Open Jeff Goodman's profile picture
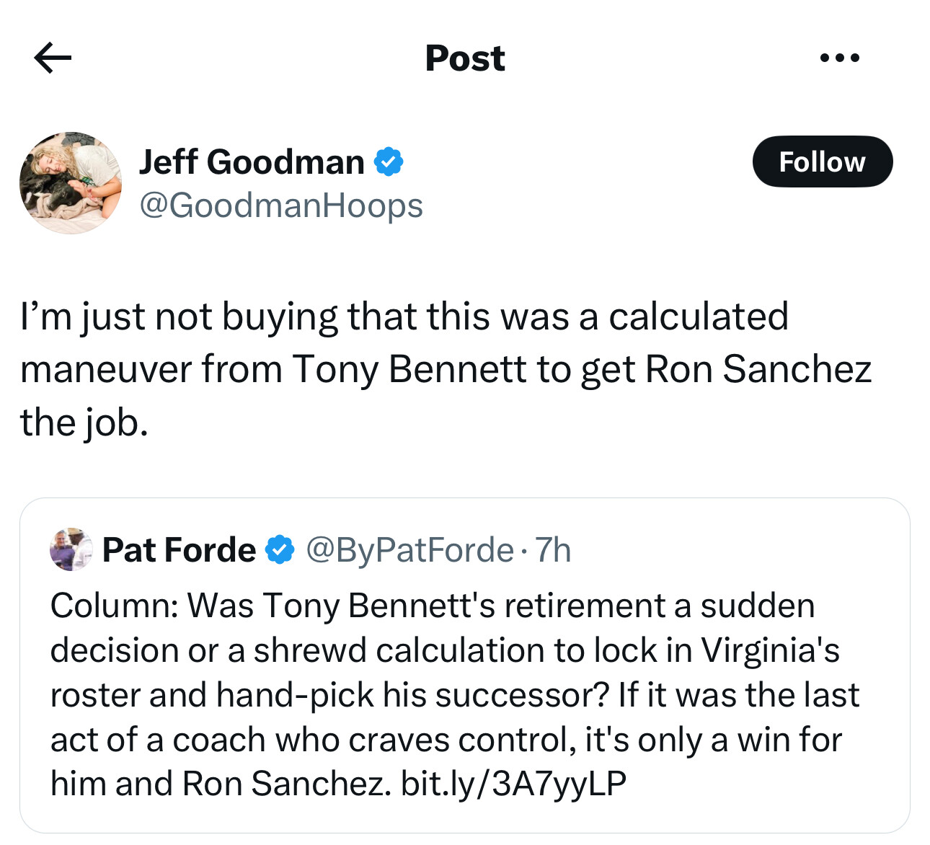Viewport: 930px width, 845px height. [71, 183]
